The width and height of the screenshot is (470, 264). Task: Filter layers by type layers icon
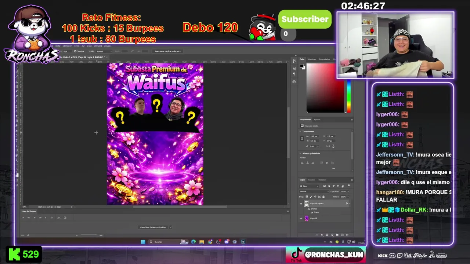click(x=333, y=186)
